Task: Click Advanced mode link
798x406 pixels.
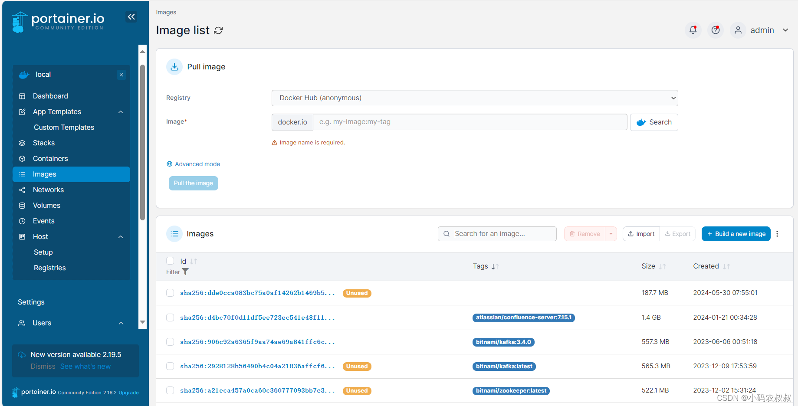Action: [194, 164]
